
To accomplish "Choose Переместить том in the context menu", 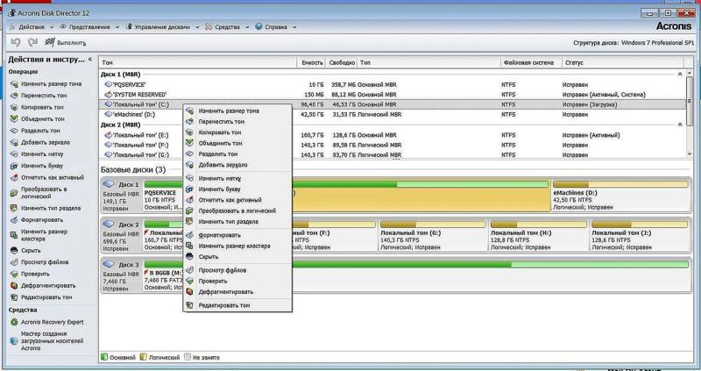I will [x=222, y=121].
